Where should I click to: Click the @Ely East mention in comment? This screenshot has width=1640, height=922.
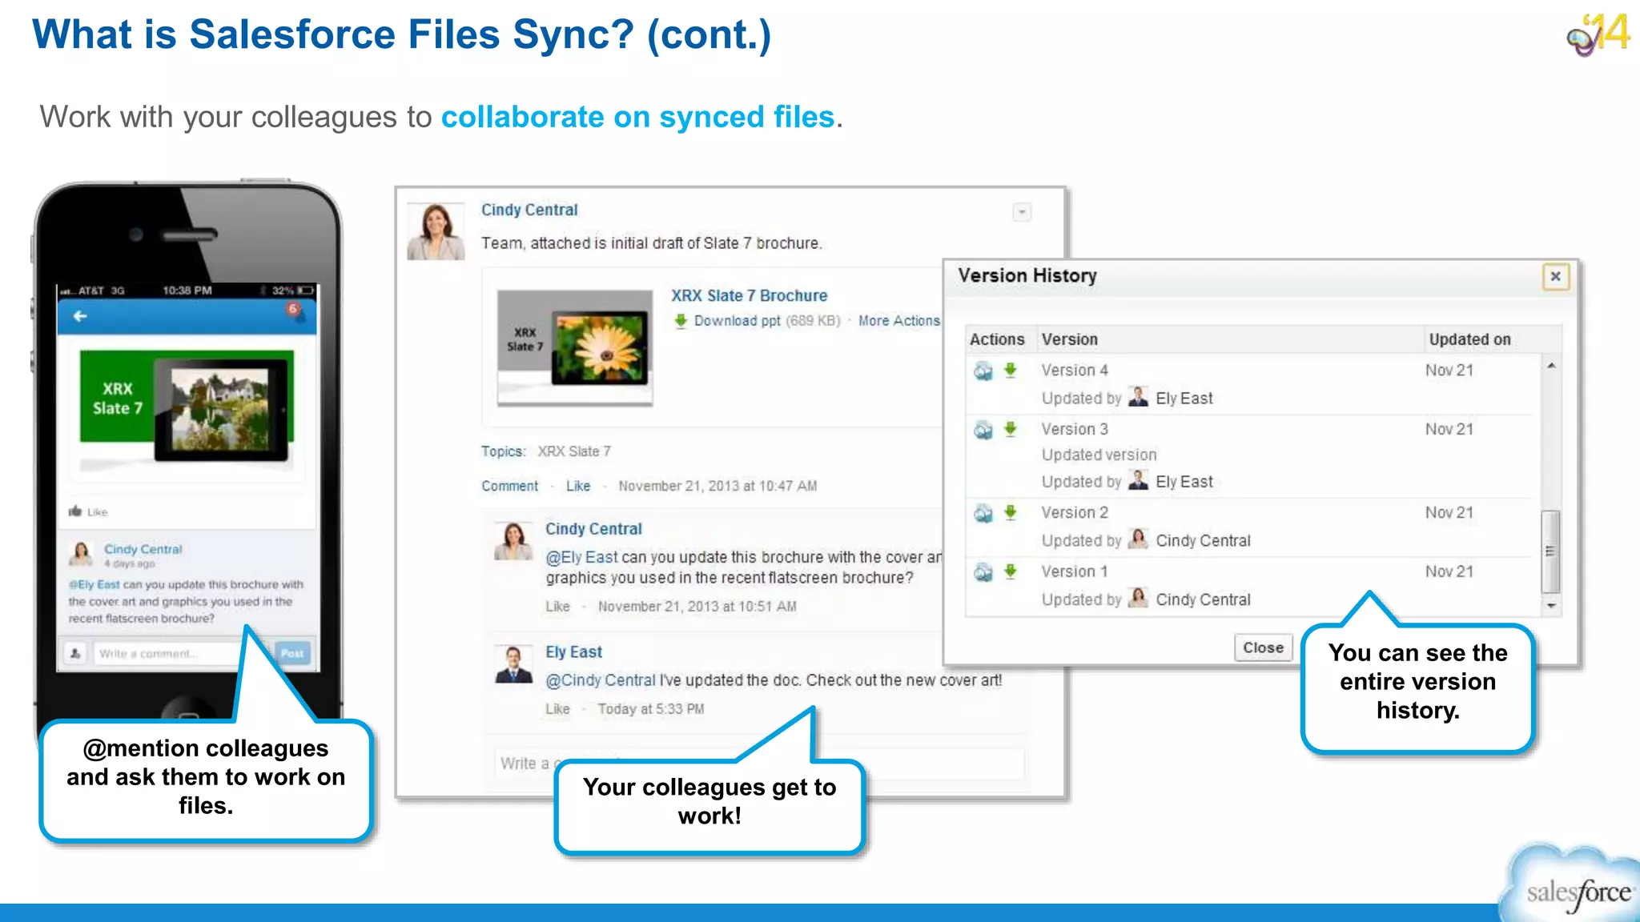(x=581, y=557)
